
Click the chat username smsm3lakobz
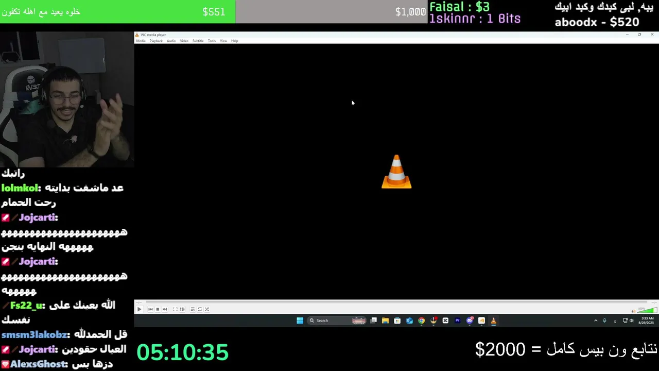click(33, 334)
